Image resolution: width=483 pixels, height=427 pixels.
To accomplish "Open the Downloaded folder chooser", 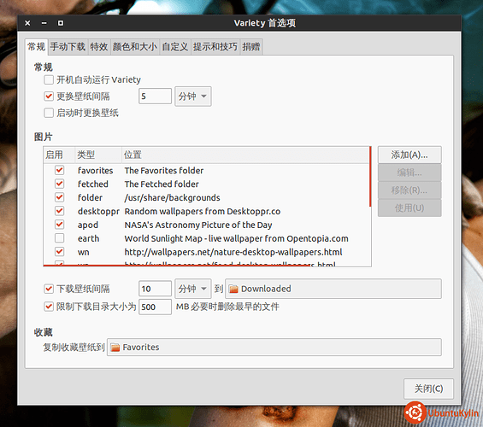I will point(333,289).
